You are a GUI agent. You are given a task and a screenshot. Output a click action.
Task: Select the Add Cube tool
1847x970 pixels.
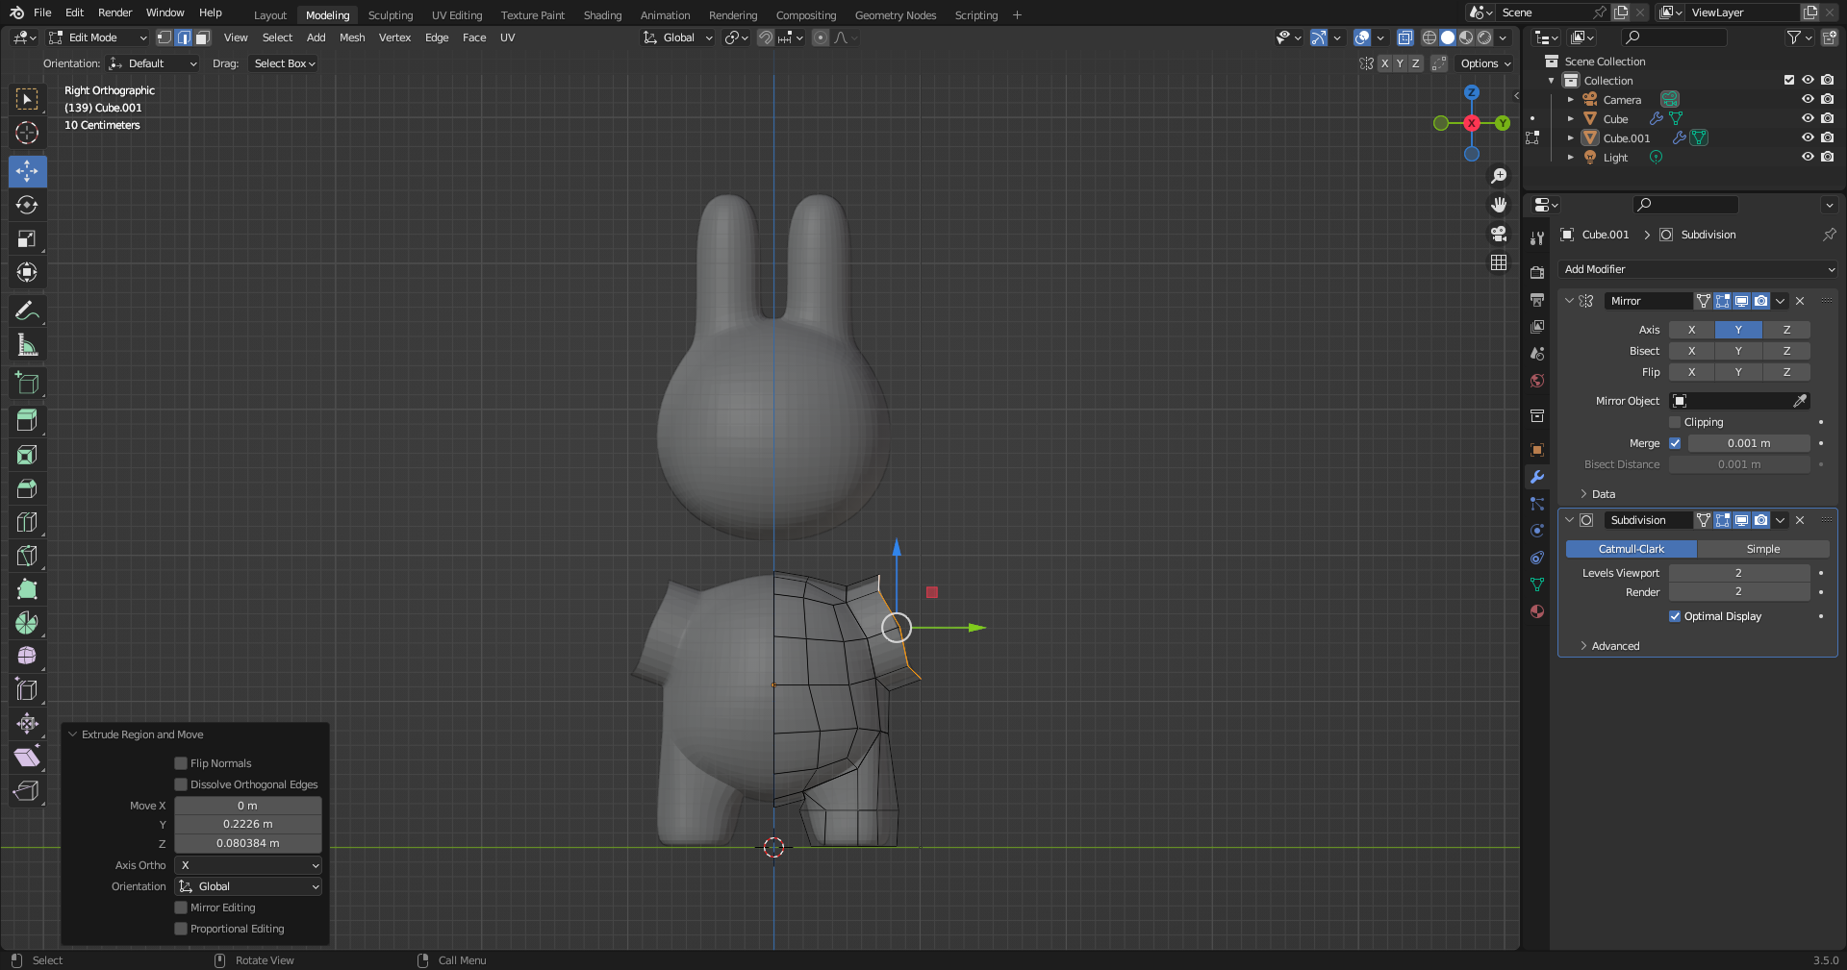(27, 383)
